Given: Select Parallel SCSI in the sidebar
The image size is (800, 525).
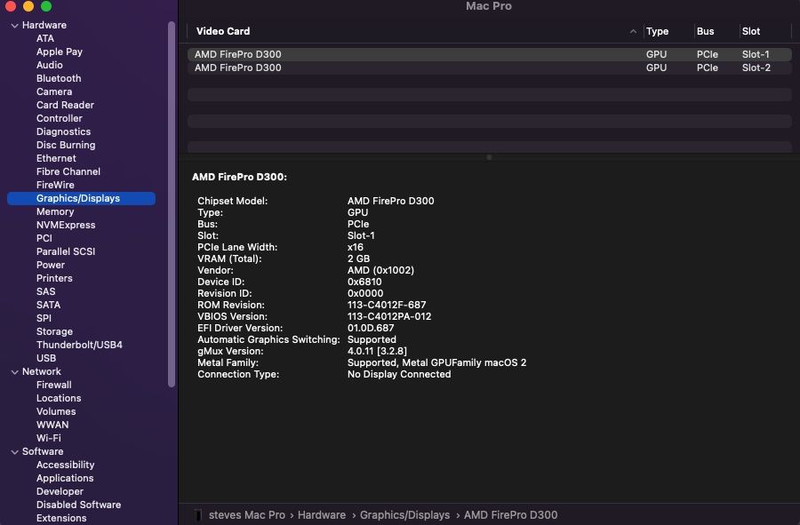Looking at the screenshot, I should pos(66,251).
